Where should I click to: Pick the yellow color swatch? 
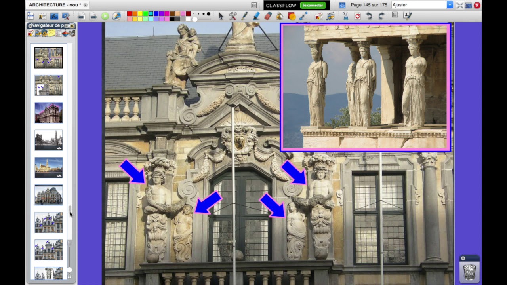140,14
